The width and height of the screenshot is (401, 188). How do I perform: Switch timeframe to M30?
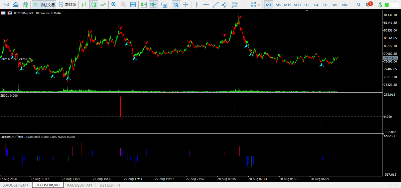[297, 5]
